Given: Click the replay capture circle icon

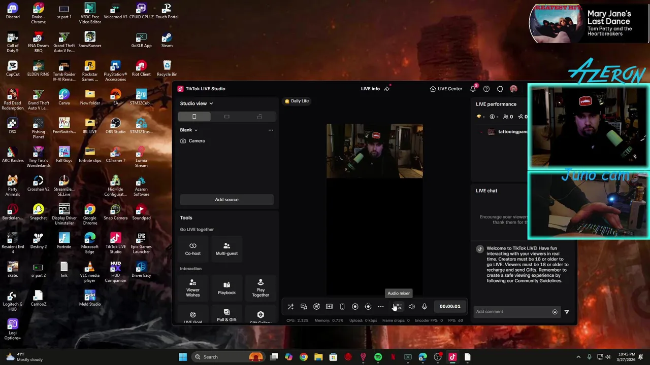Looking at the screenshot, I should 368,307.
